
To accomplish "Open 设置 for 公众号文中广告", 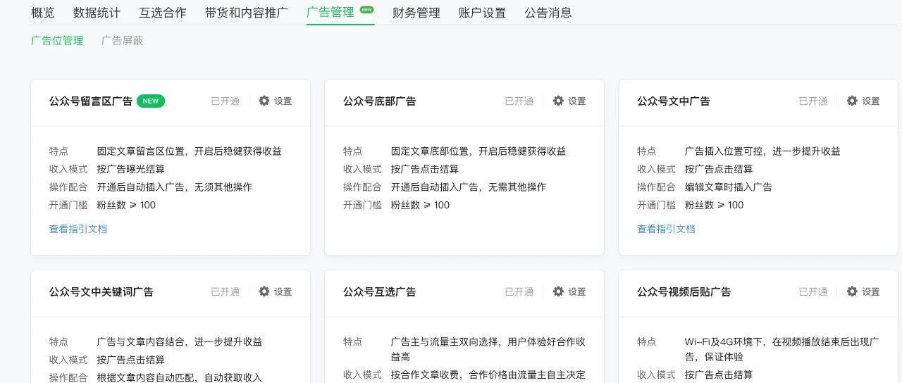I will (870, 101).
